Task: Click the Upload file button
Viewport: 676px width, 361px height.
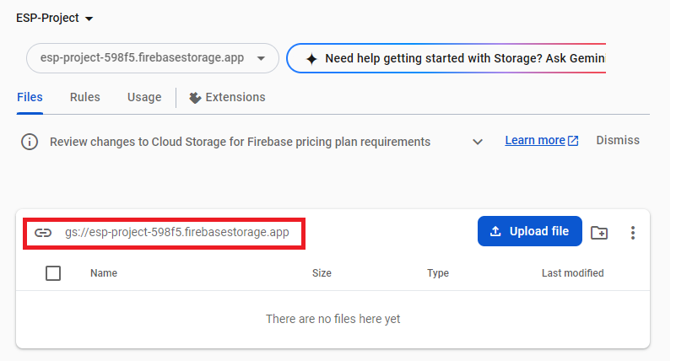Action: 530,231
